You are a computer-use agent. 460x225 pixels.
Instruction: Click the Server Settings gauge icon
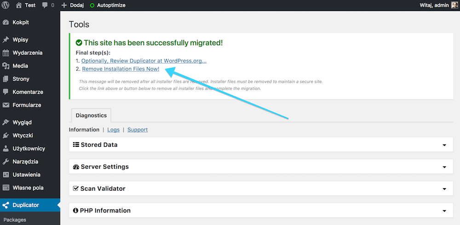[76, 167]
